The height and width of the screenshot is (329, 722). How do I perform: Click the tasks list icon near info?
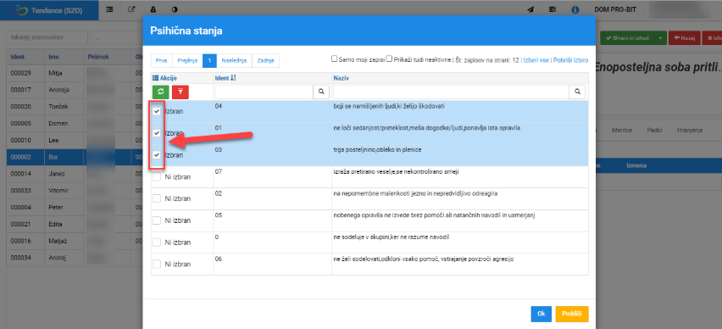click(553, 9)
